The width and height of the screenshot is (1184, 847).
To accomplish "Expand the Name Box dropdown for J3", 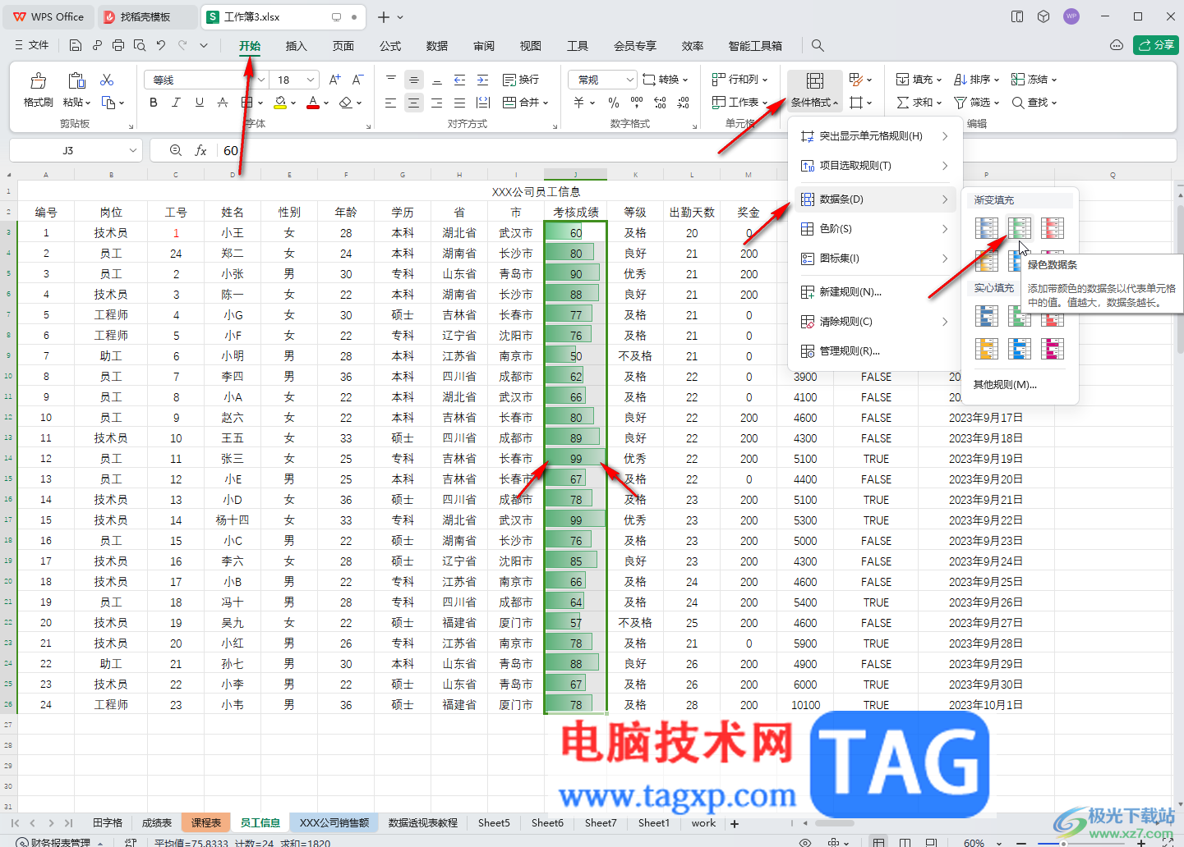I will (x=132, y=150).
